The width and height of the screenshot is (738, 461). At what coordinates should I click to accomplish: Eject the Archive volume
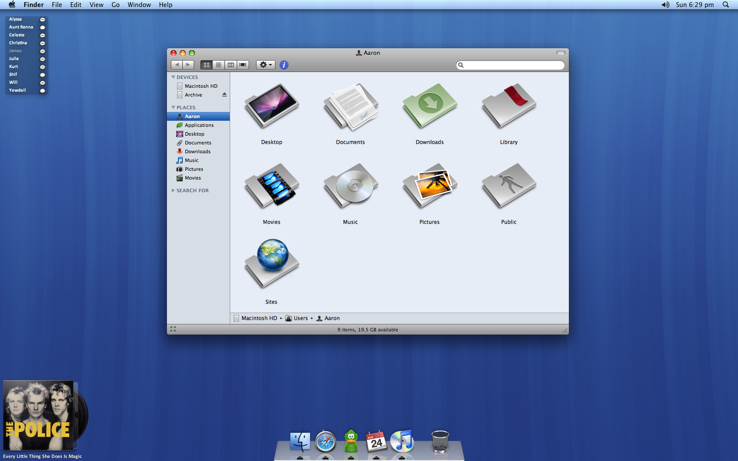tap(224, 95)
